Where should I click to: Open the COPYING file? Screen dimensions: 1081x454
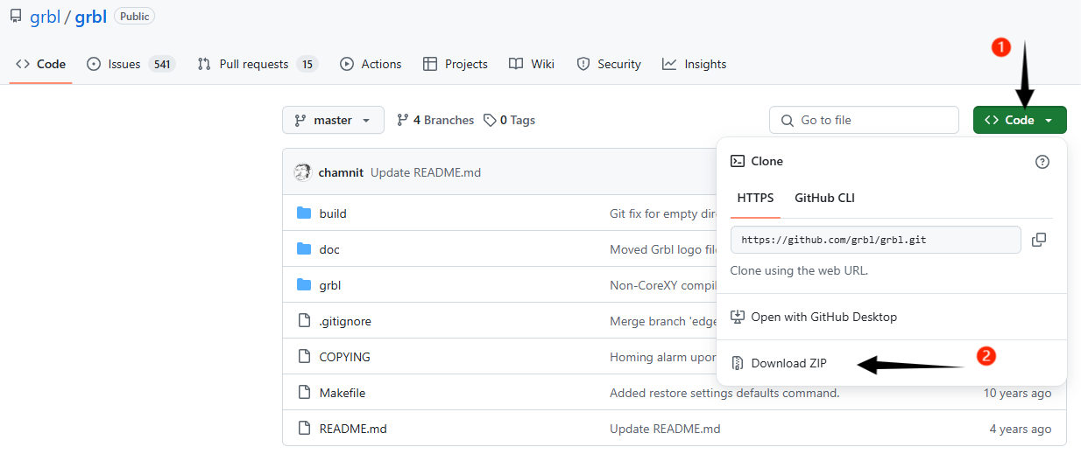344,357
